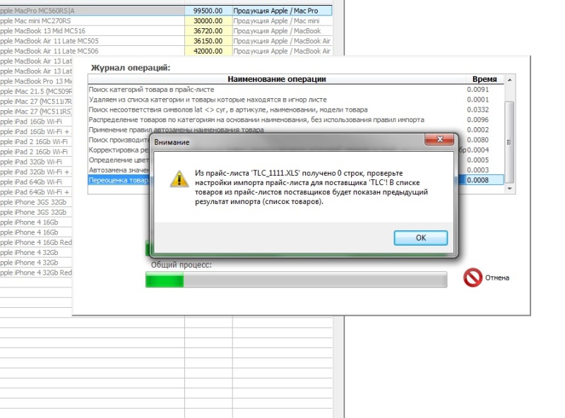Click the warning message text about TLC_1111.XLS

coord(311,187)
